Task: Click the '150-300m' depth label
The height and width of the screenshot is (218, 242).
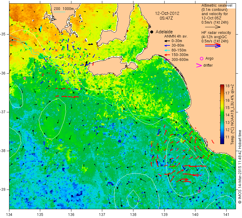Action: [x=180, y=55]
